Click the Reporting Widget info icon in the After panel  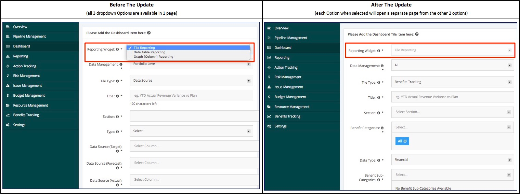click(x=379, y=51)
